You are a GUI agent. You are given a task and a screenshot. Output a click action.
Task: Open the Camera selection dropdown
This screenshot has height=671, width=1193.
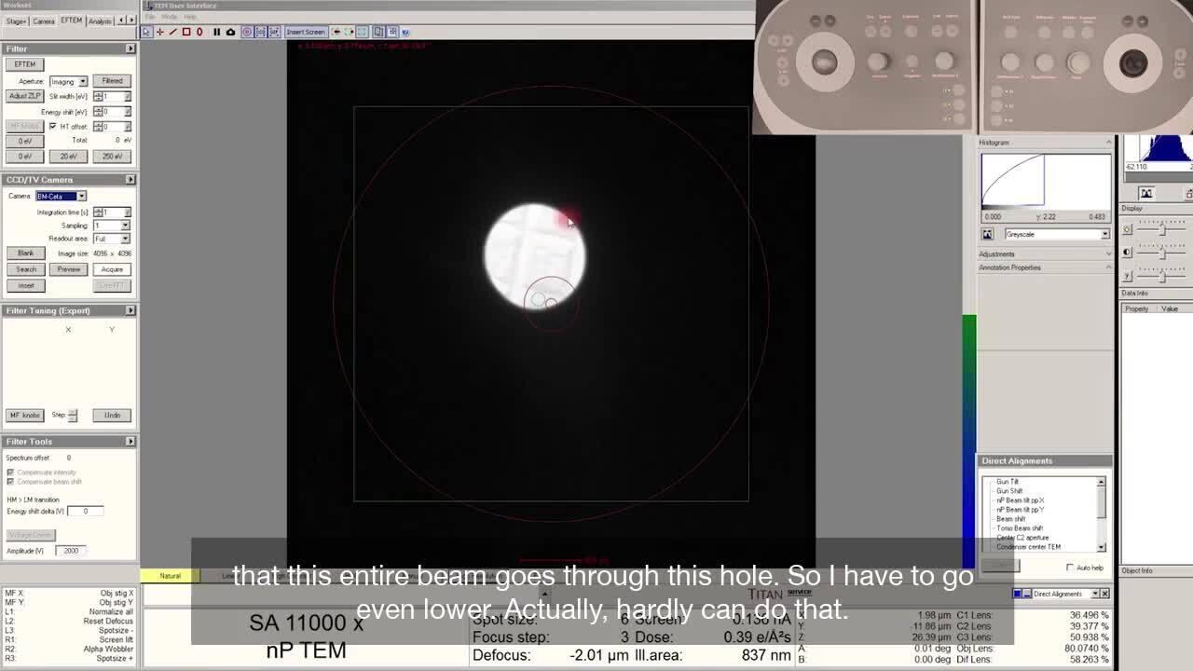[x=81, y=196]
